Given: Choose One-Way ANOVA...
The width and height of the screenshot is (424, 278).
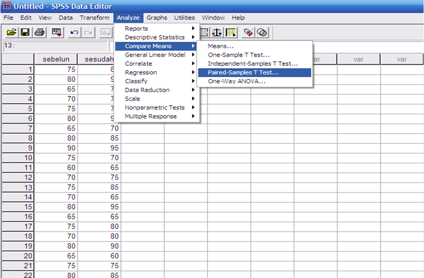Looking at the screenshot, I should click(x=254, y=81).
